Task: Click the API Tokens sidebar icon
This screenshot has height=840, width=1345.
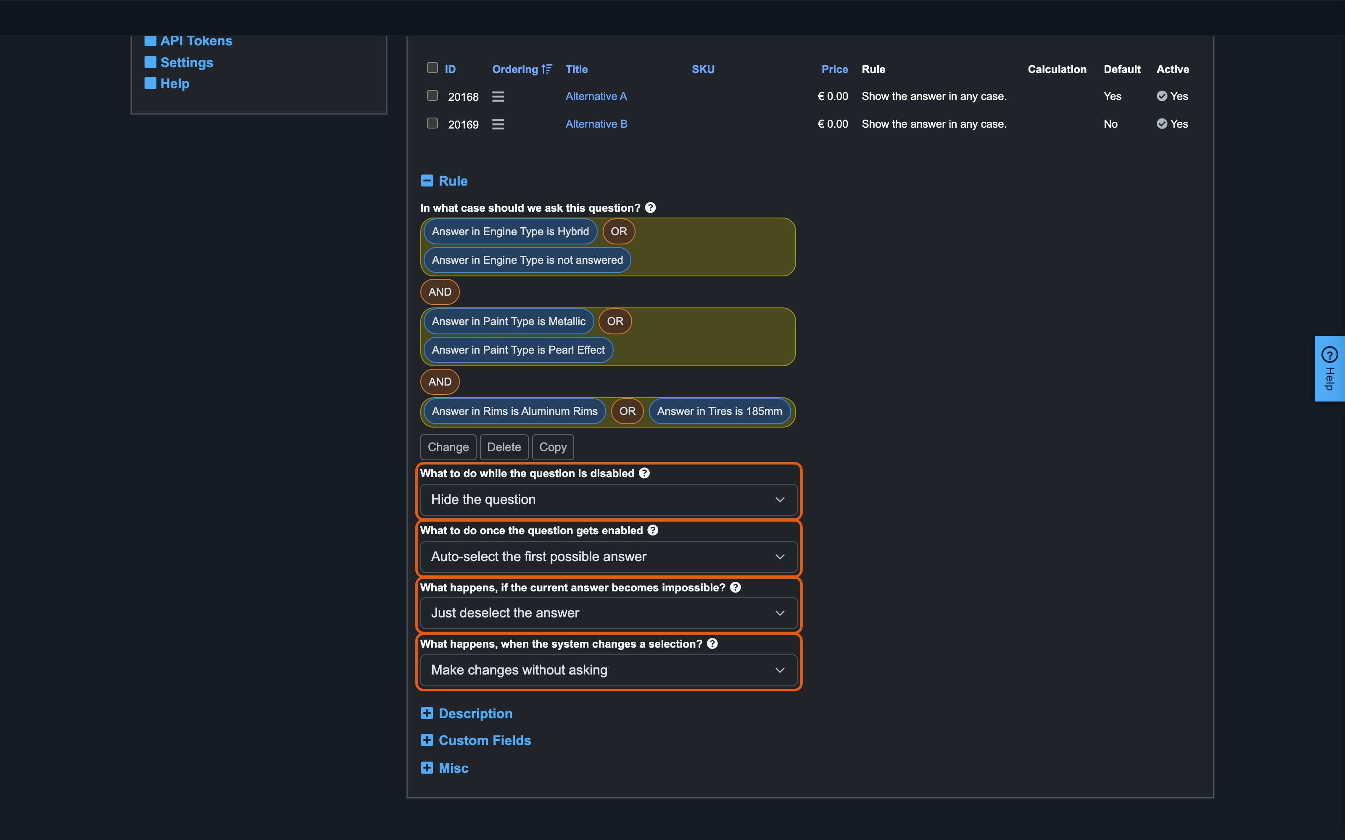Action: pyautogui.click(x=150, y=41)
